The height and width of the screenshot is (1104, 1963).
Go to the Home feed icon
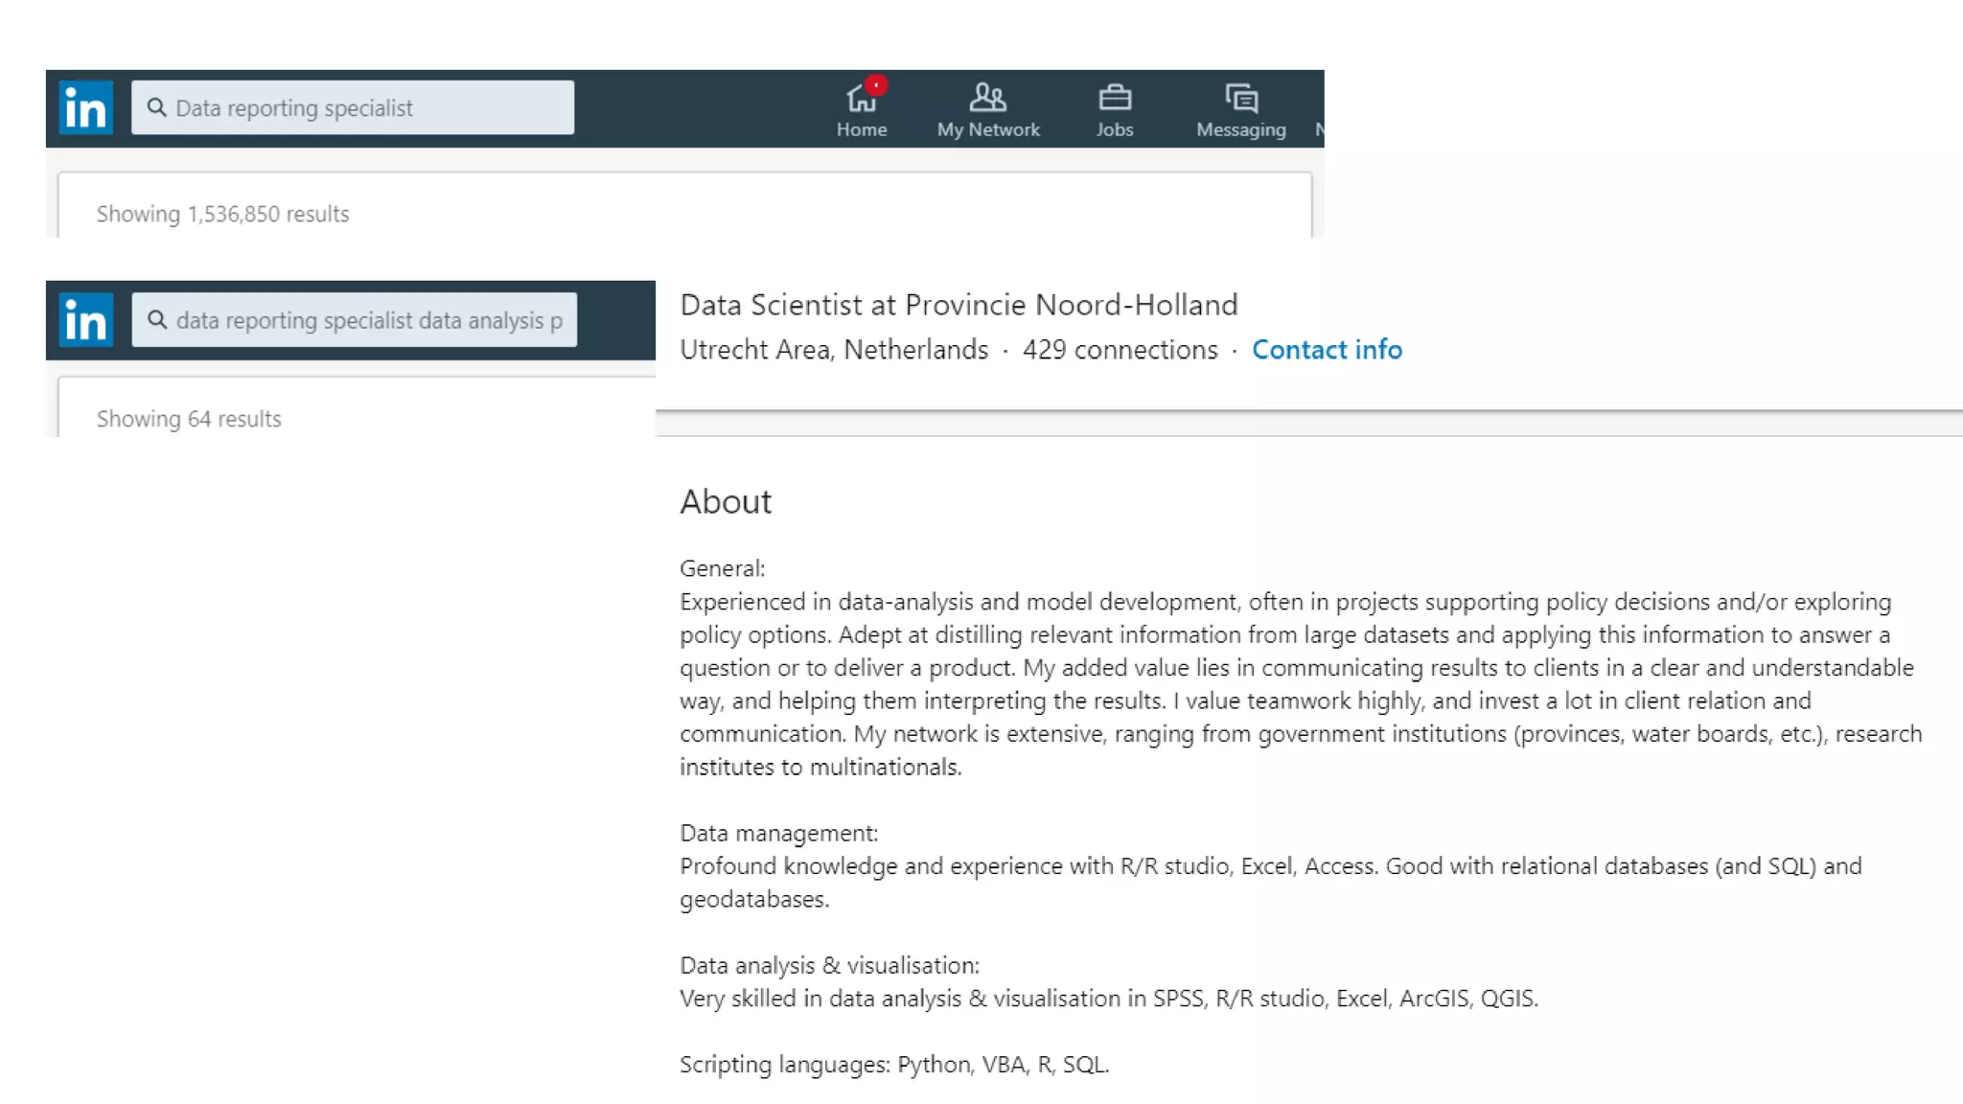coord(861,100)
